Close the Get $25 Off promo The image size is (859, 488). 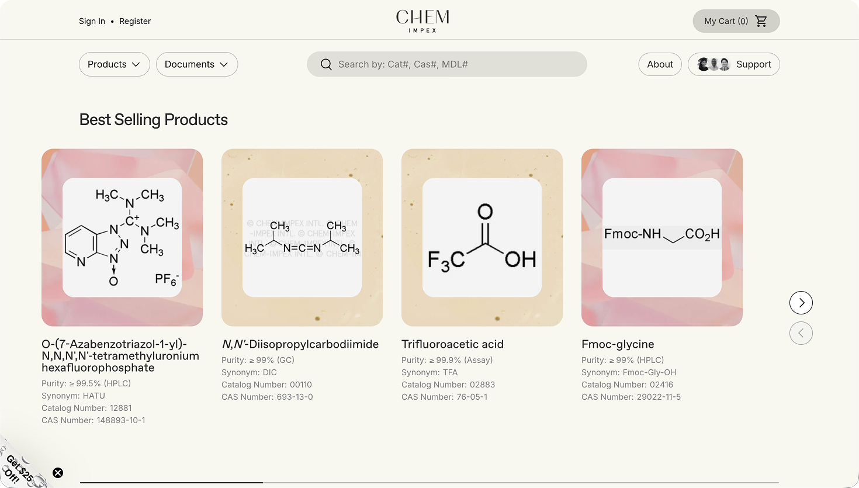[x=58, y=473]
